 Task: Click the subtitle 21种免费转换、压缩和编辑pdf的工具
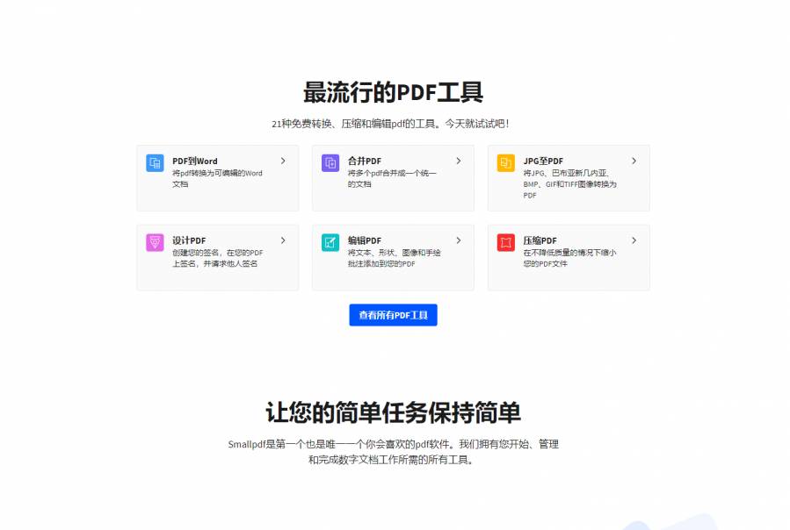click(391, 124)
